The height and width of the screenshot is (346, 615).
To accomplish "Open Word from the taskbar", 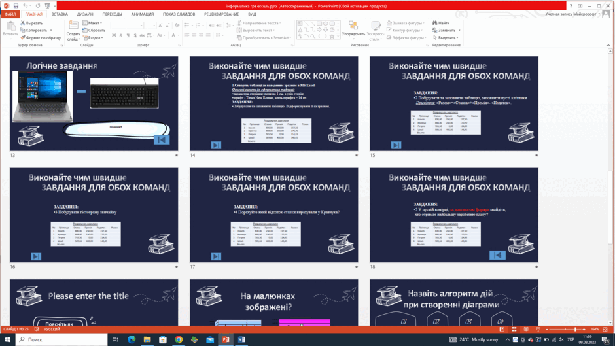I will 241,339.
